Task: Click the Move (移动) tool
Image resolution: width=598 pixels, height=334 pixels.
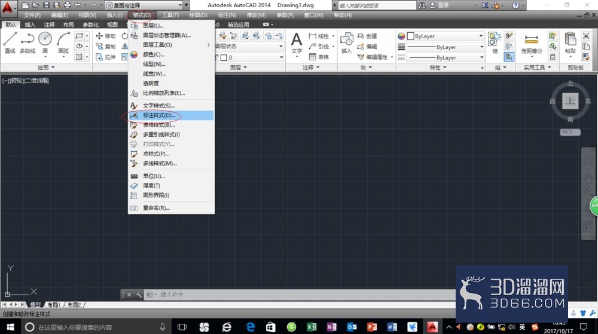Action: pyautogui.click(x=106, y=36)
